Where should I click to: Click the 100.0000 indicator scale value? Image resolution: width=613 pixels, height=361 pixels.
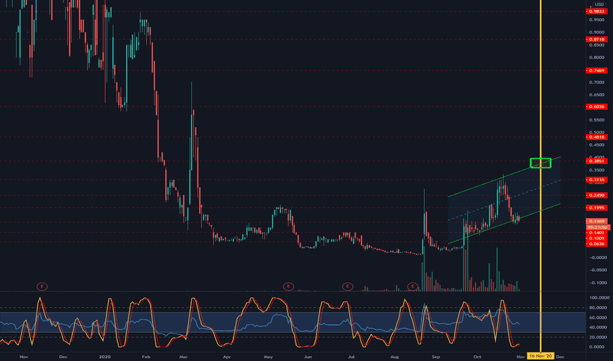coord(599,298)
